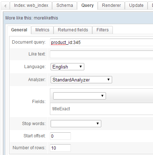Click the Stop words label
The height and width of the screenshot is (155, 153).
point(34,124)
